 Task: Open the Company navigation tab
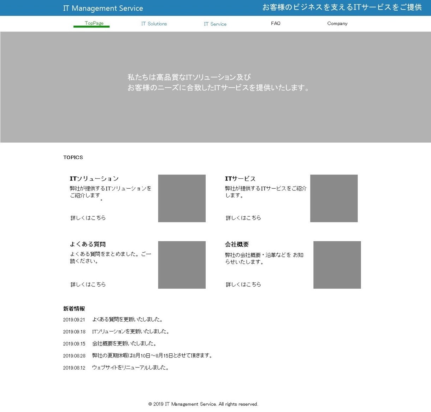coord(337,23)
